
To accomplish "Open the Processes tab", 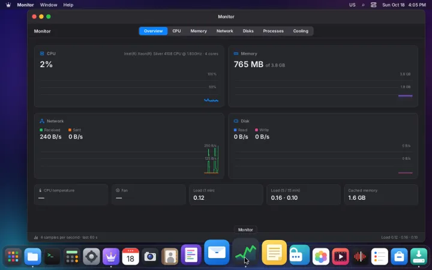I will [x=274, y=31].
